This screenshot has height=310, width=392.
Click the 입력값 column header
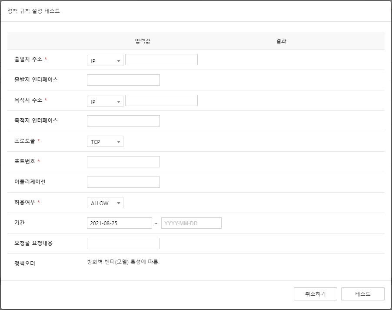point(143,41)
